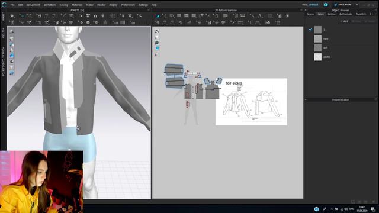Click the double-diamond sewing icon in 2D toolbar second row
379x213 pixels.
(x=223, y=22)
